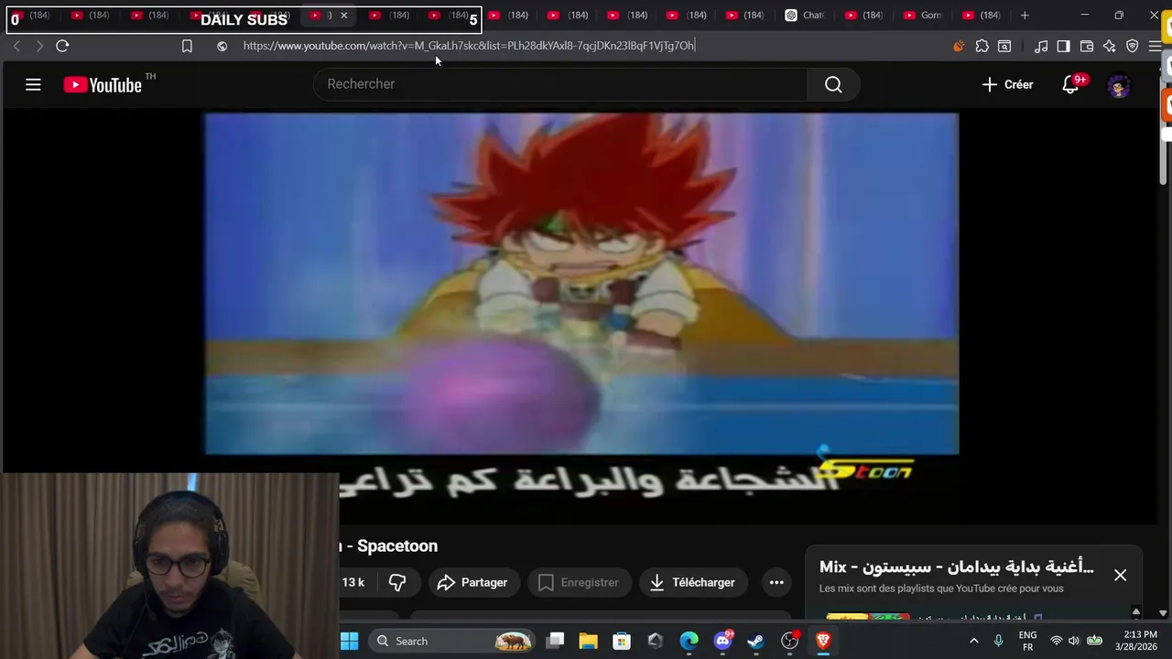This screenshot has width=1172, height=659.
Task: Open the notifications bell with 9+ badge
Action: click(x=1071, y=84)
